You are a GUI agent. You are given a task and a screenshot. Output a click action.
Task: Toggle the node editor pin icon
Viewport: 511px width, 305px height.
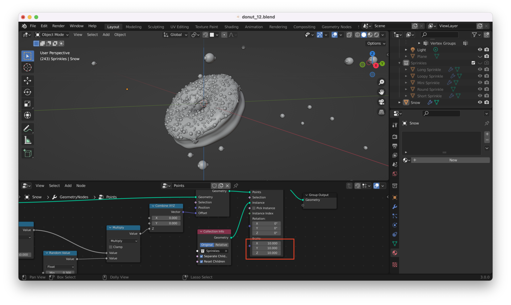point(236,186)
